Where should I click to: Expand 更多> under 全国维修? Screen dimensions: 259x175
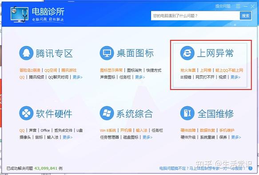pos(236,137)
